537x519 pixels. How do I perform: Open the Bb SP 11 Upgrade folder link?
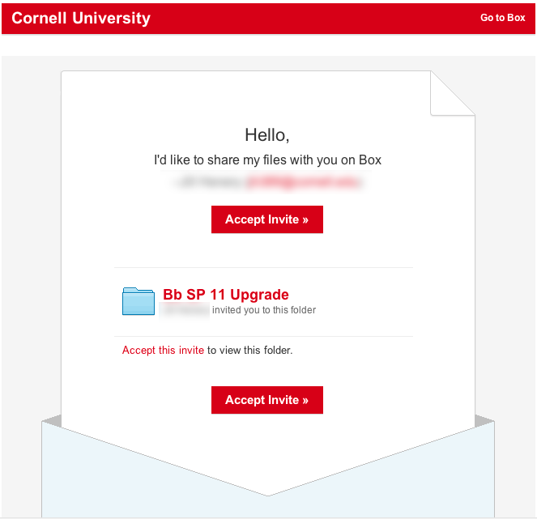pyautogui.click(x=226, y=295)
